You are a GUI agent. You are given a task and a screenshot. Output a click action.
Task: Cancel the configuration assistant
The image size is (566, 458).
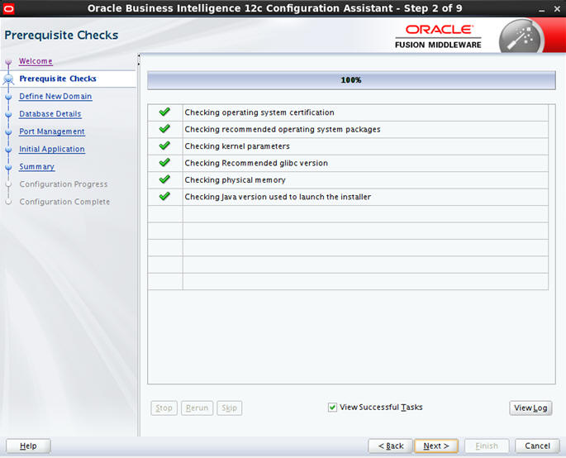(x=537, y=446)
